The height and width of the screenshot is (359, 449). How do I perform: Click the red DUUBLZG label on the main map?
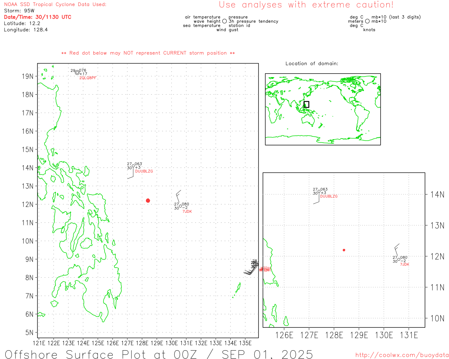click(x=144, y=171)
